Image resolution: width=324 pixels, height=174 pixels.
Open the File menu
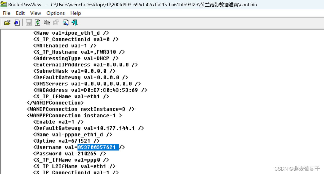click(6, 13)
